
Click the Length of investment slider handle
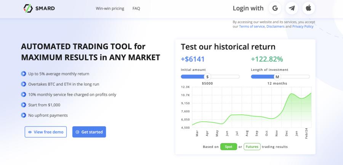tap(277, 77)
